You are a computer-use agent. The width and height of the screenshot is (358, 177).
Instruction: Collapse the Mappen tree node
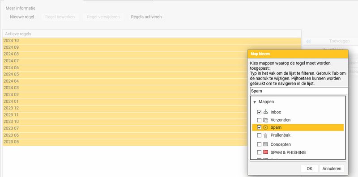255,102
